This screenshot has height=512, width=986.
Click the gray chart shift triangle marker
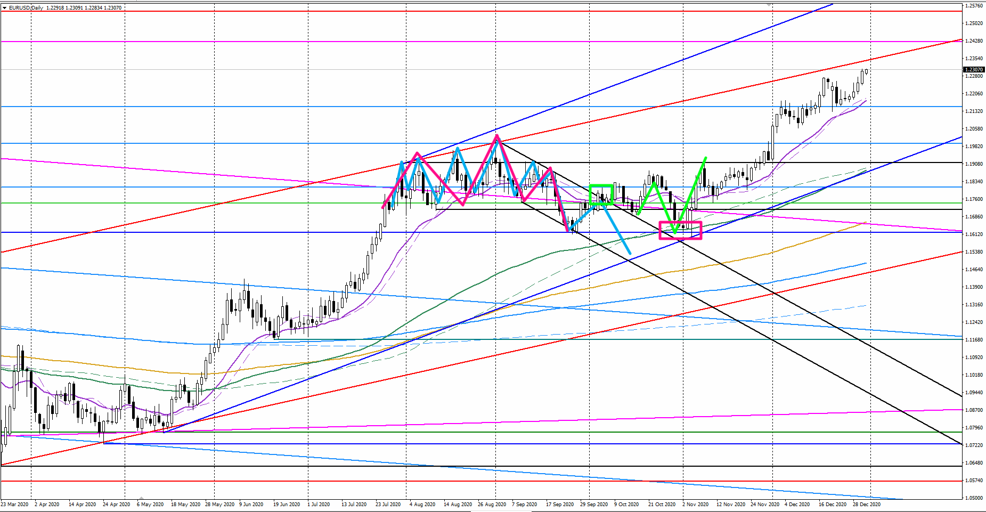pyautogui.click(x=769, y=4)
